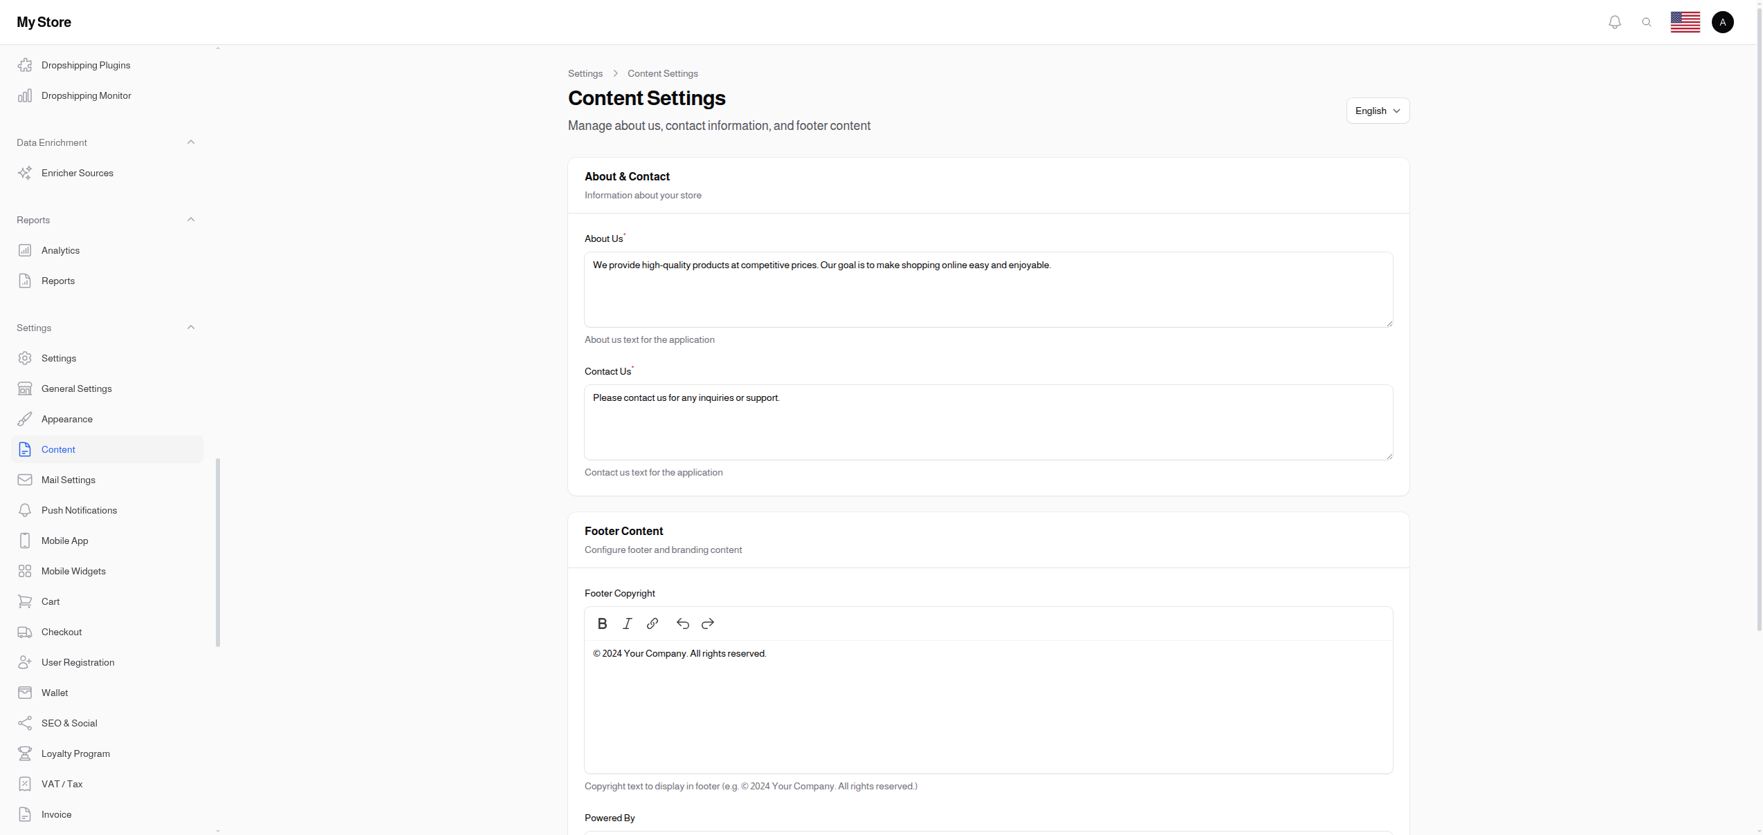1763x835 pixels.
Task: Open Push Notifications settings
Action: pos(78,510)
